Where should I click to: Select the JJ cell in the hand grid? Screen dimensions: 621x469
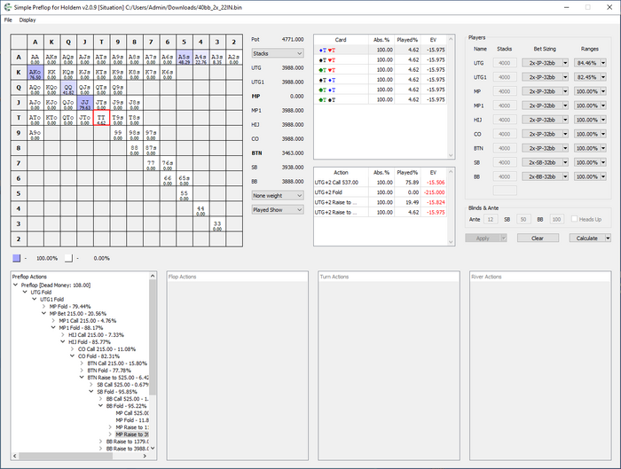[x=85, y=103]
